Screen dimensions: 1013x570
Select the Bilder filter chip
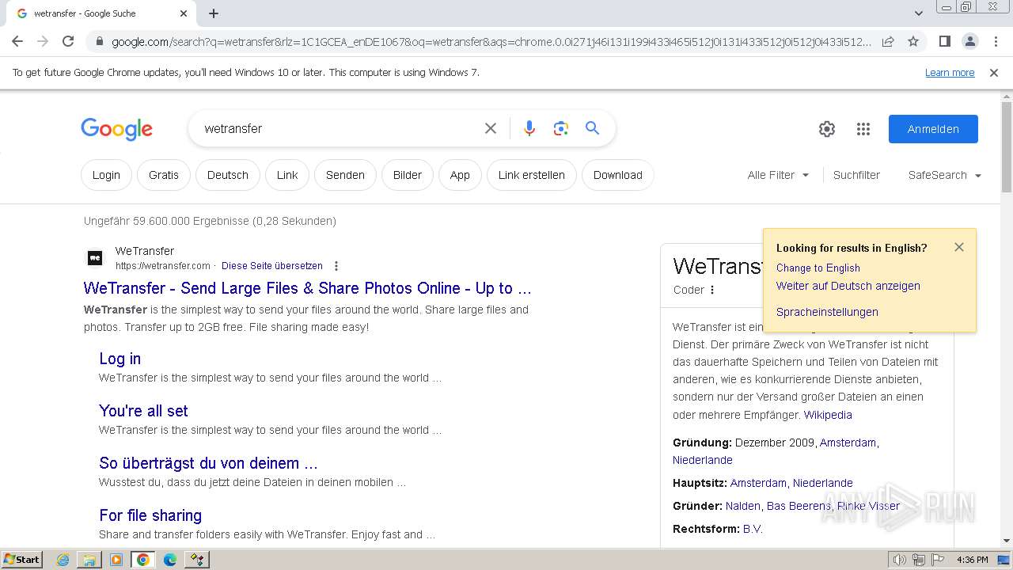click(x=408, y=175)
